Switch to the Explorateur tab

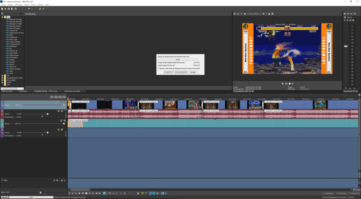[23, 91]
